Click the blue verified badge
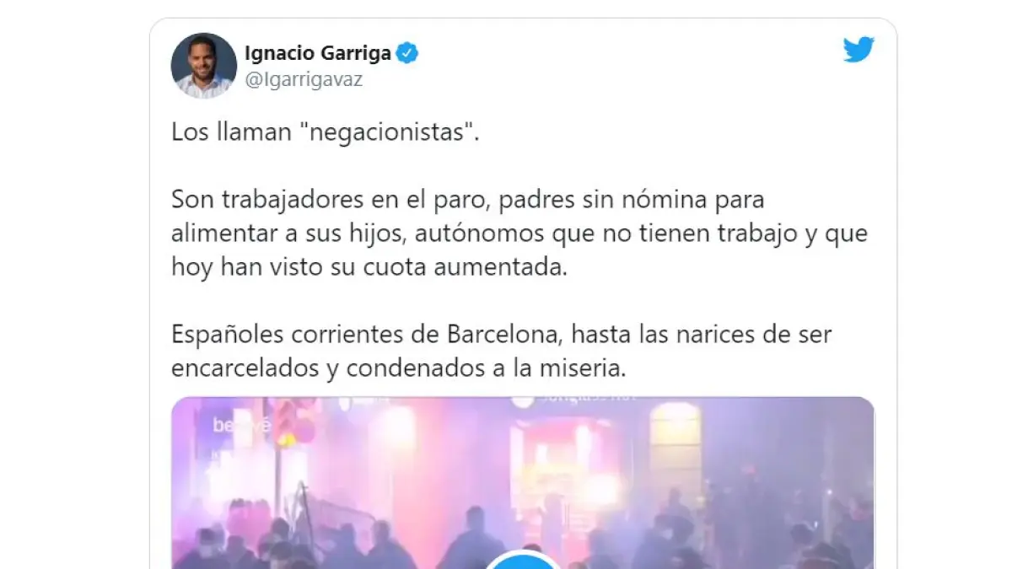Screen dimensions: 1012x569 point(408,54)
